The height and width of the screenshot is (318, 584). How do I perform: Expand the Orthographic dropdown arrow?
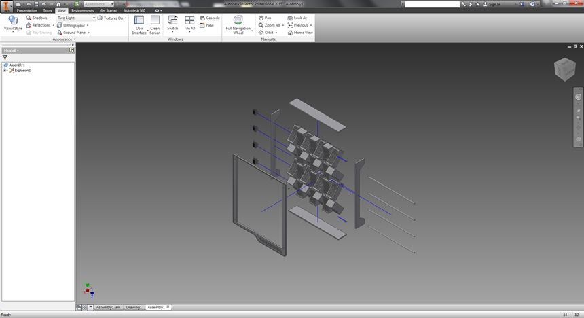(x=88, y=25)
